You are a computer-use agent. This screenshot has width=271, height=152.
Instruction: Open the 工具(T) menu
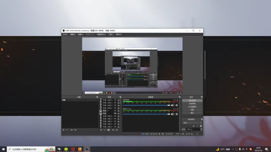point(111,34)
